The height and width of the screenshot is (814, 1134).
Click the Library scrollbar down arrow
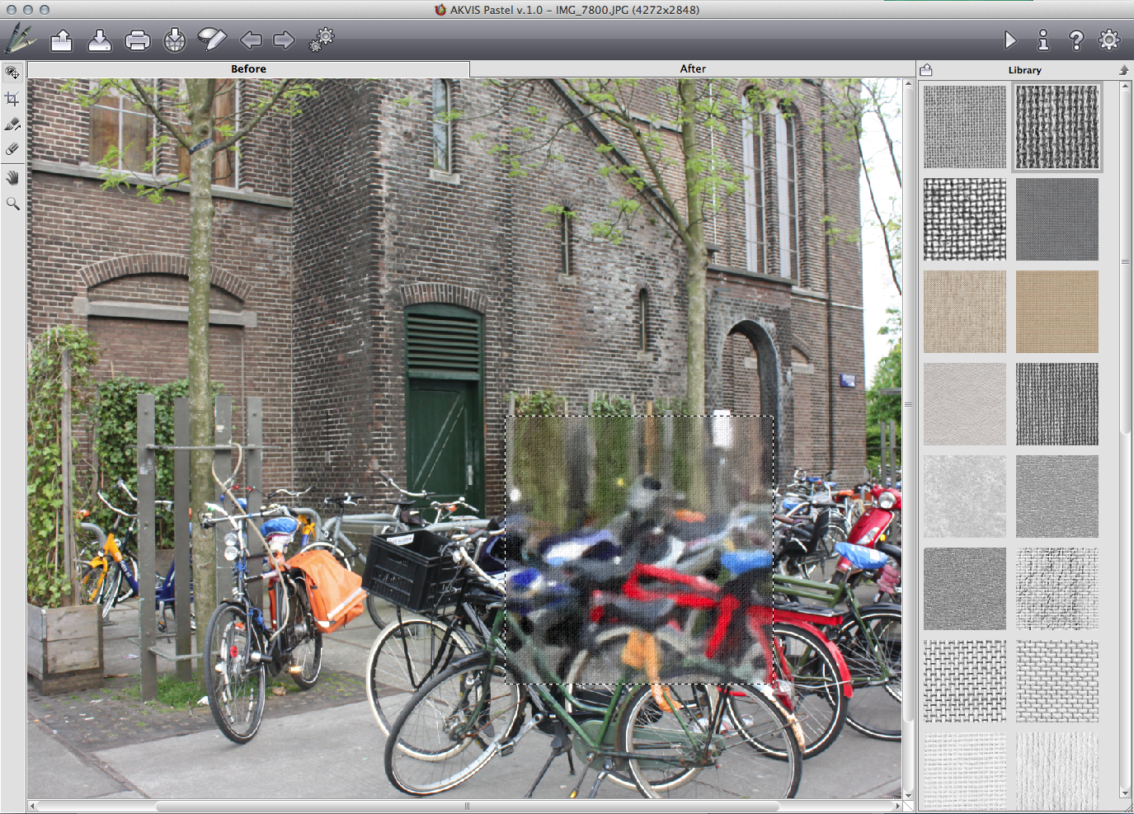pyautogui.click(x=1125, y=793)
